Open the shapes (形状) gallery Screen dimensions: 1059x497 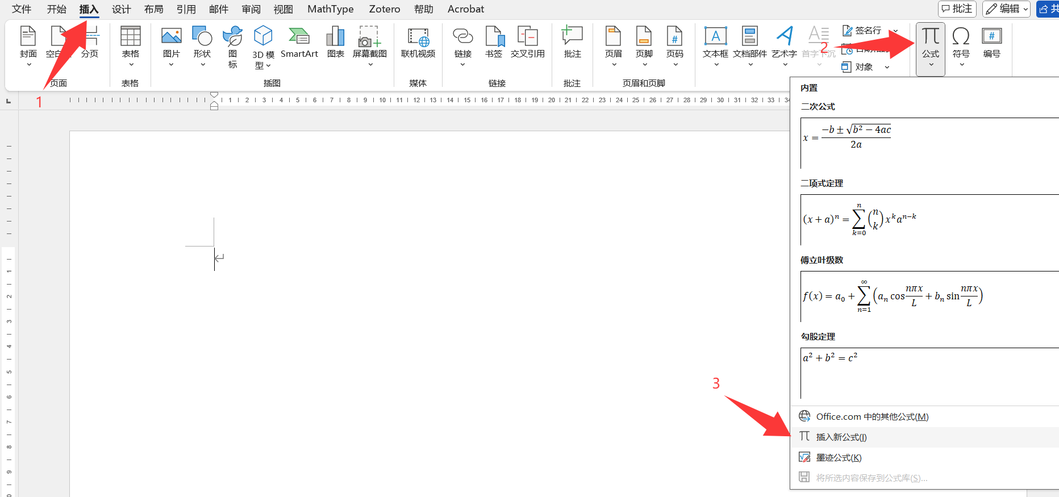(x=202, y=43)
